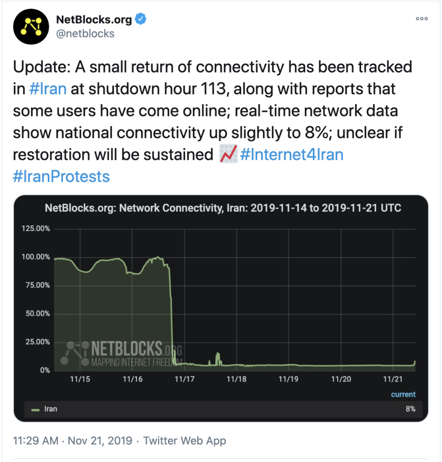Click the chart-increasing emoji in tweet
This screenshot has width=442, height=462.
(x=228, y=155)
